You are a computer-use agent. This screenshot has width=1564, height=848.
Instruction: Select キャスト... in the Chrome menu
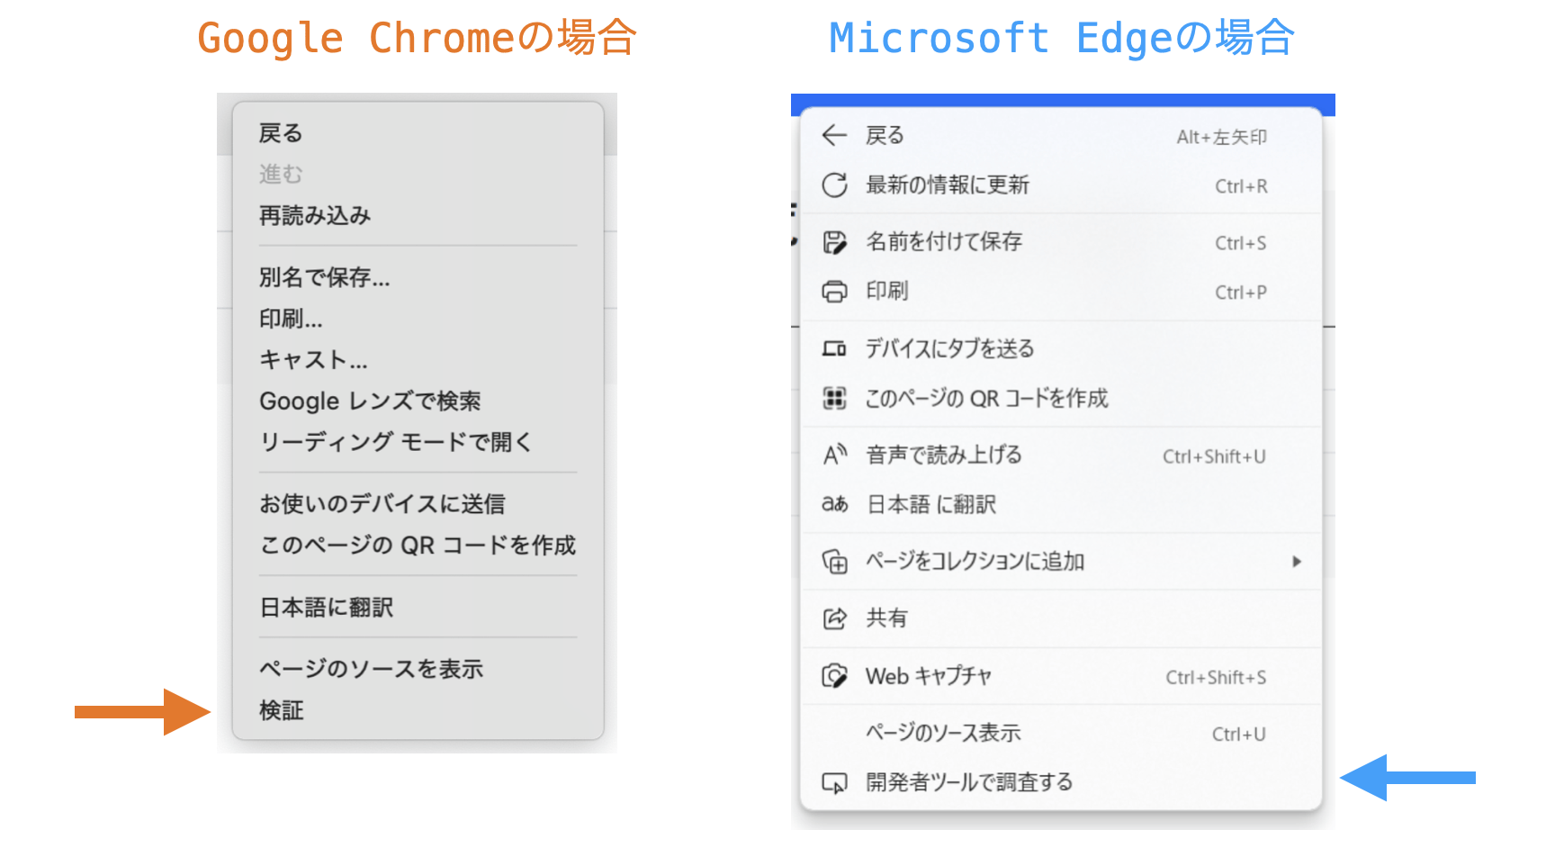coord(313,360)
